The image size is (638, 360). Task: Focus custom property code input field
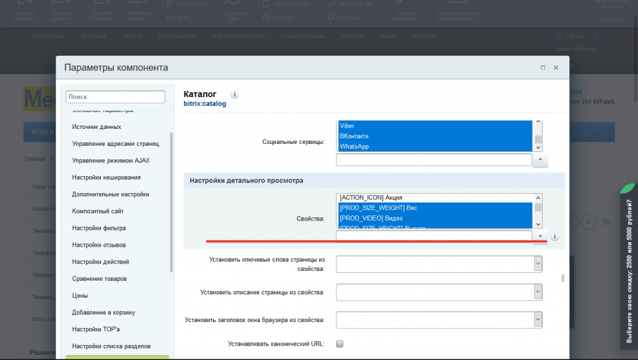(x=434, y=236)
